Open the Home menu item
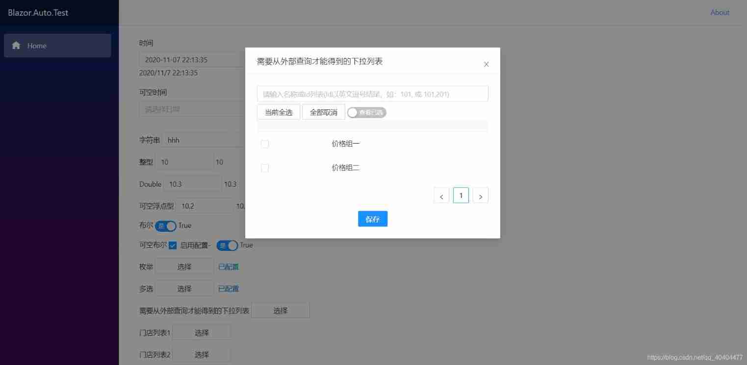747x365 pixels. [57, 46]
